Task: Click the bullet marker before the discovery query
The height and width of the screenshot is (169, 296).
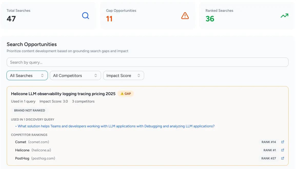Action: click(x=16, y=126)
